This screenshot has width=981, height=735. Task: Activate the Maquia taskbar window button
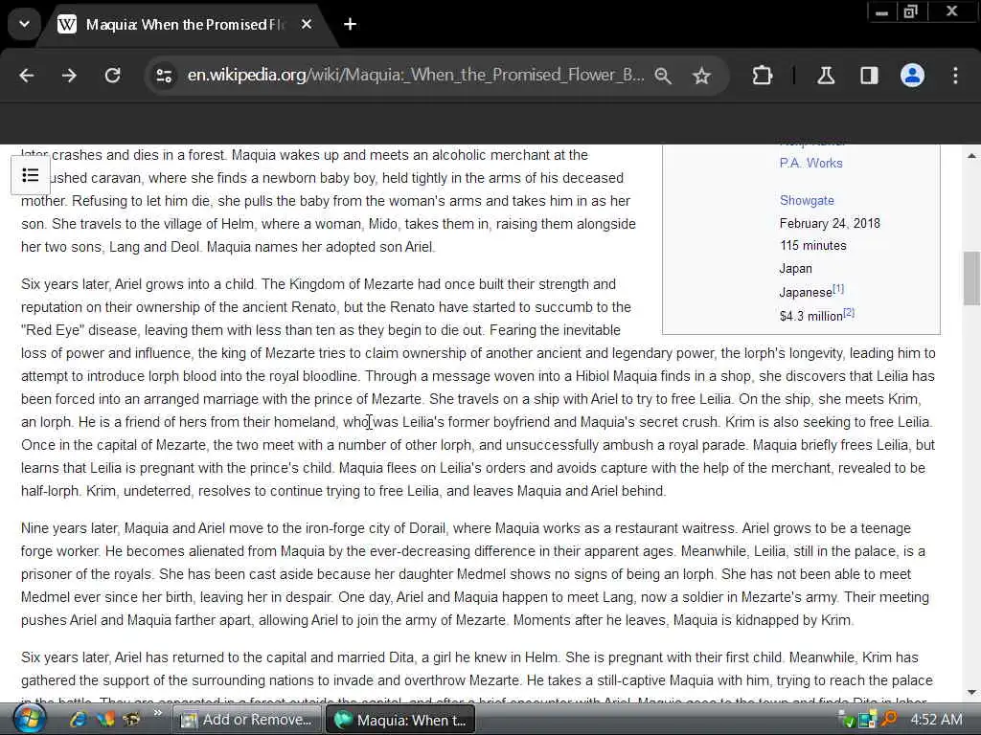[x=399, y=720]
